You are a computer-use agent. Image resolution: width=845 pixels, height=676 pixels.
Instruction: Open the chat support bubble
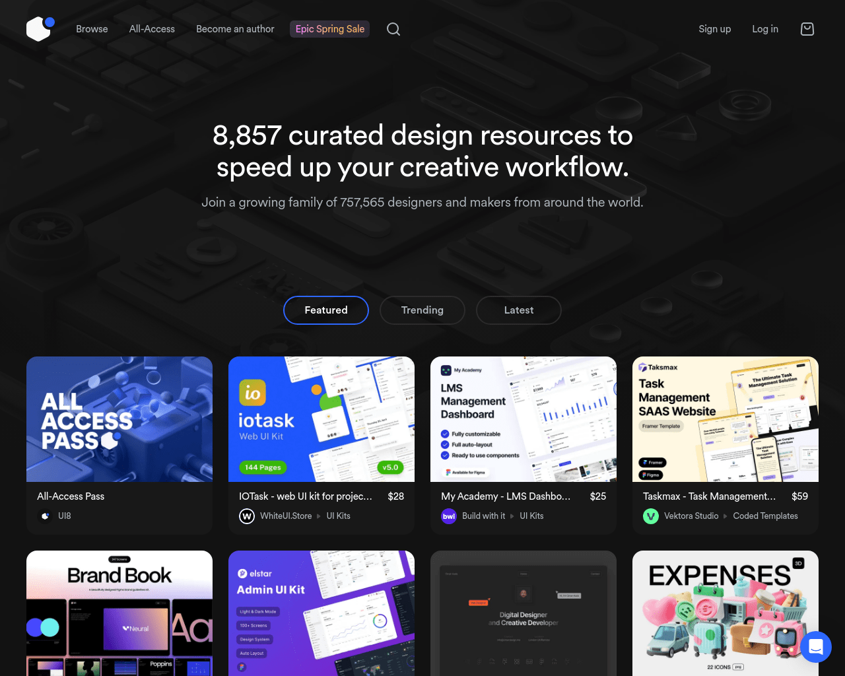pos(816,647)
